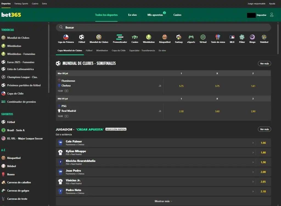Viewport: 281px width, 206px height.
Task: Expand Kylian Mbappe bet options arrow
Action: (253, 153)
